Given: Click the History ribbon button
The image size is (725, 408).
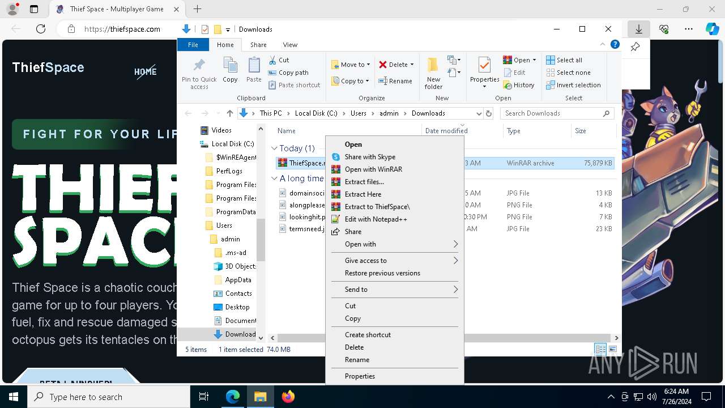Looking at the screenshot, I should 518,85.
